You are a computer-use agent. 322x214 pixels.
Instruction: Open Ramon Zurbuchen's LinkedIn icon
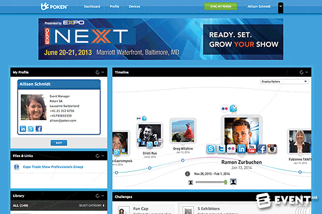241,149
